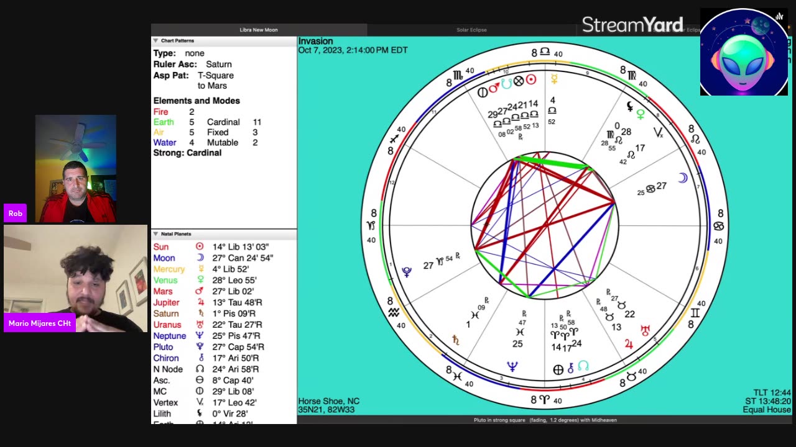Click the Asc. row value "8° Cap 40'"
This screenshot has width=796, height=447.
[x=233, y=381]
